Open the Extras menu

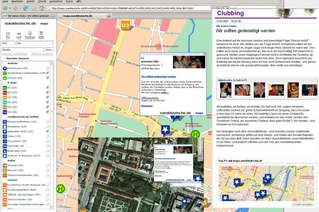(69, 1)
